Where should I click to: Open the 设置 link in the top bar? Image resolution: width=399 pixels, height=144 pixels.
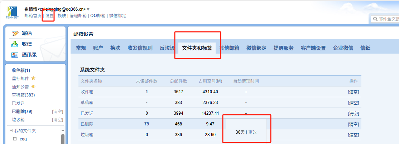click(49, 16)
